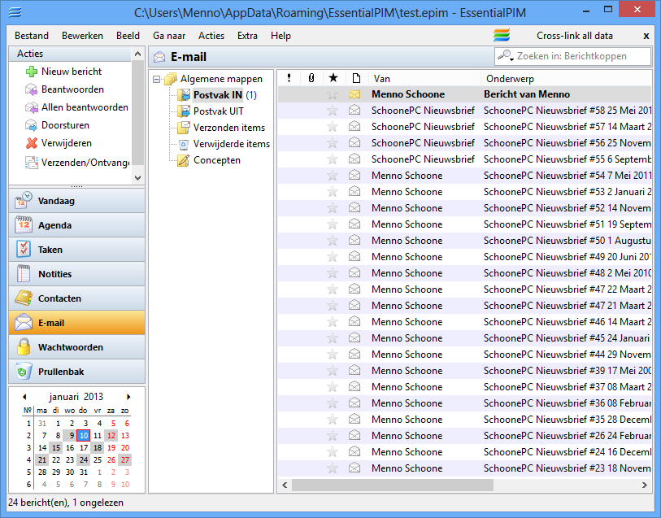This screenshot has width=661, height=518.
Task: Click the Taken checklist icon
Action: click(24, 250)
